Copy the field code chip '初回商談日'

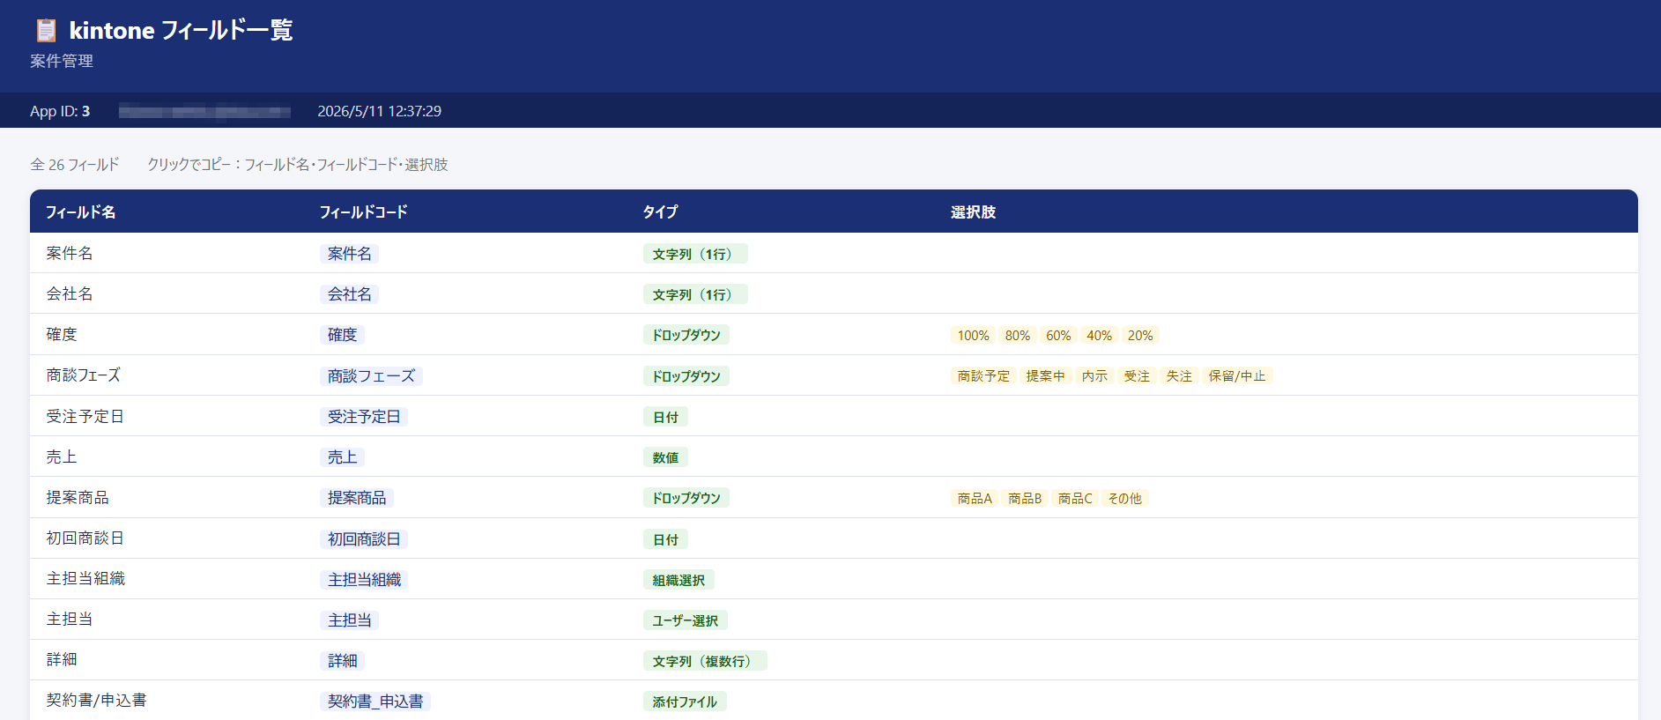[364, 539]
